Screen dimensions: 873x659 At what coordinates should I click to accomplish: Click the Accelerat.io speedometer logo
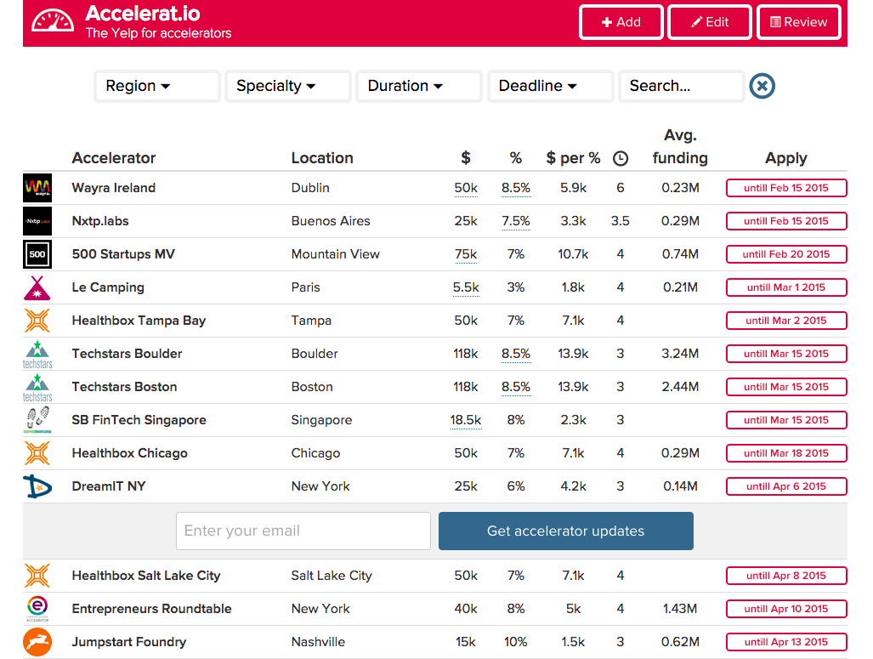coord(53,22)
